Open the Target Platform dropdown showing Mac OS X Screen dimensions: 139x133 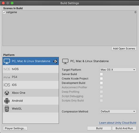pos(118,70)
